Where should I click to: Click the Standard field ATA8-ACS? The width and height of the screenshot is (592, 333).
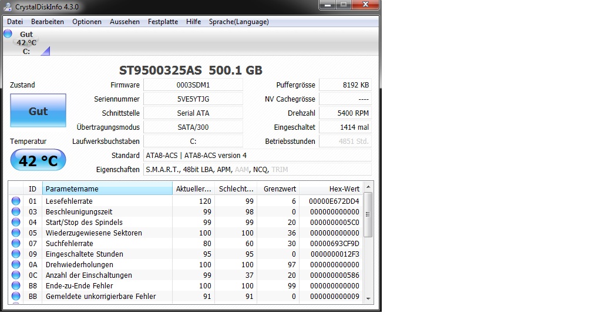point(257,155)
